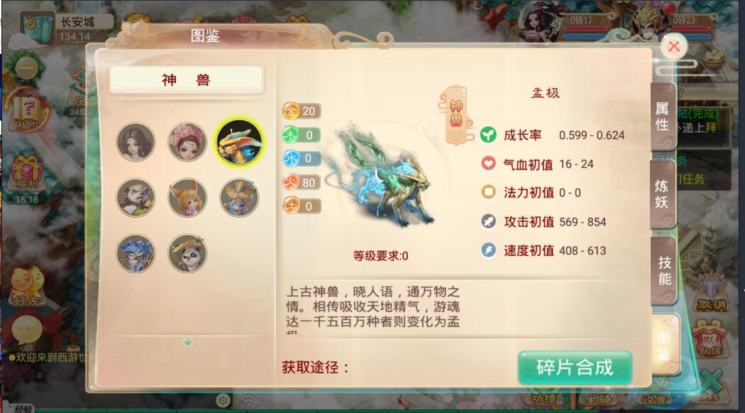
Task: Select the bearded old man portrait
Action: tap(136, 197)
